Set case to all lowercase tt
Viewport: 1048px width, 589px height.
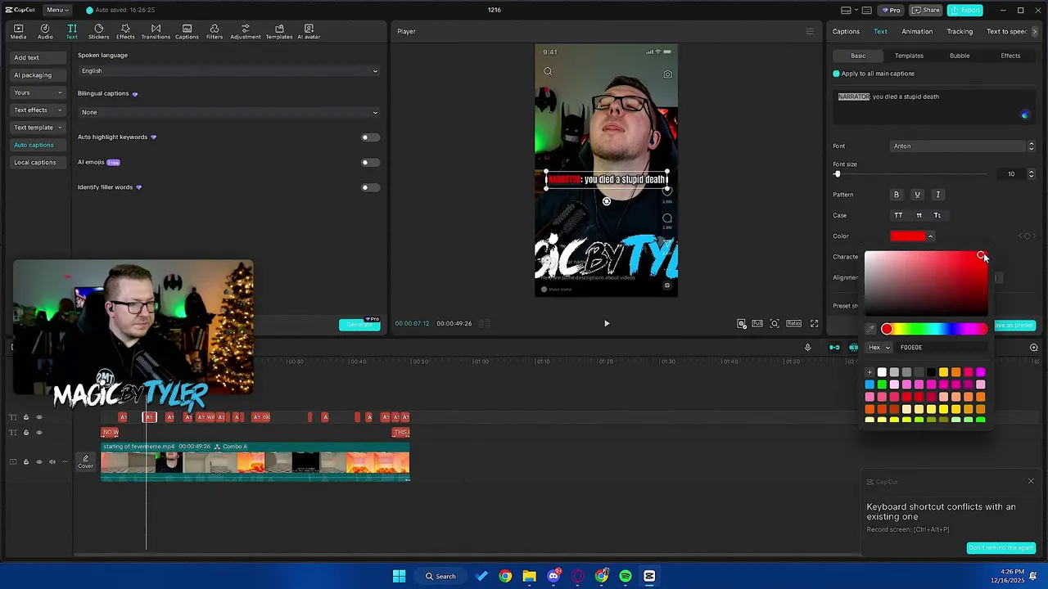[919, 215]
